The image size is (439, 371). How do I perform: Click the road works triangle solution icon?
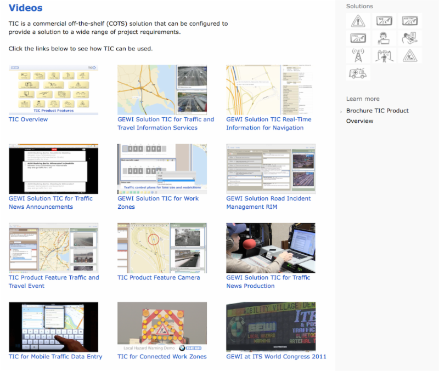click(x=410, y=55)
